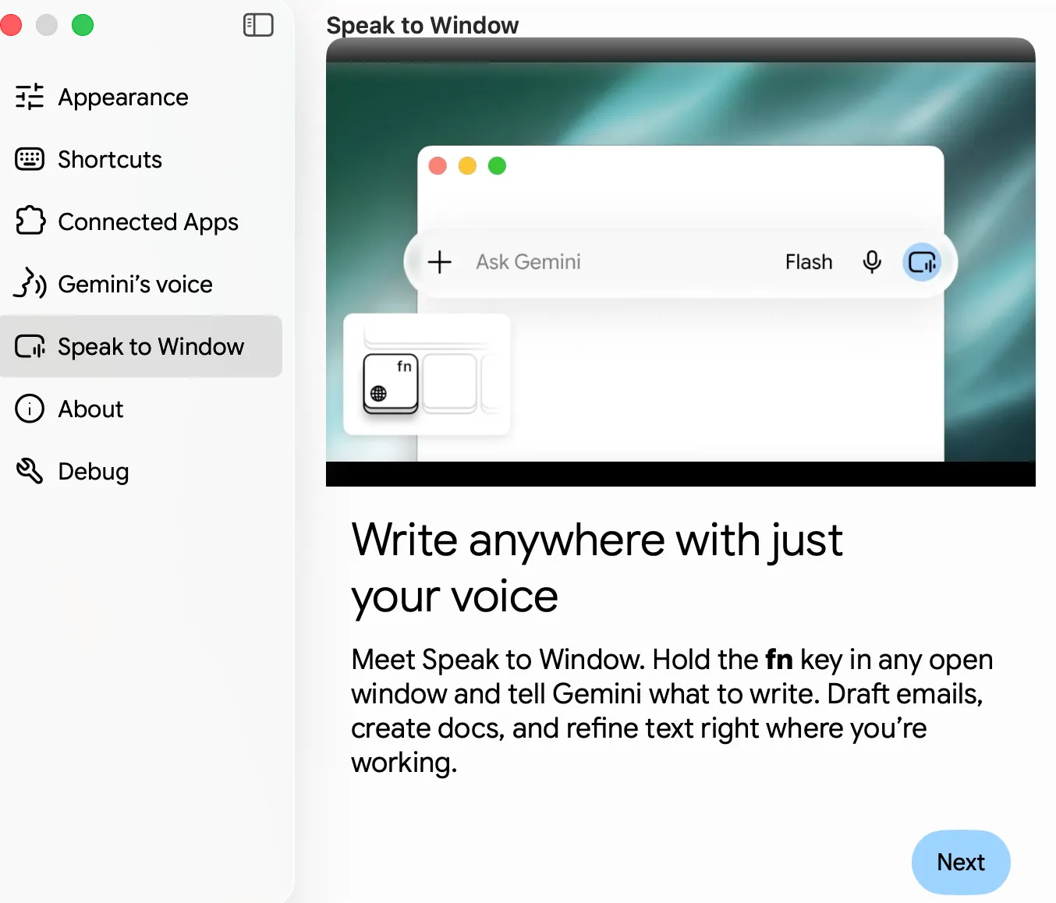Screen dimensions: 1056x903
Task: Click the 'Meet Speak to Window' description paragraph
Action: pyautogui.click(x=672, y=710)
